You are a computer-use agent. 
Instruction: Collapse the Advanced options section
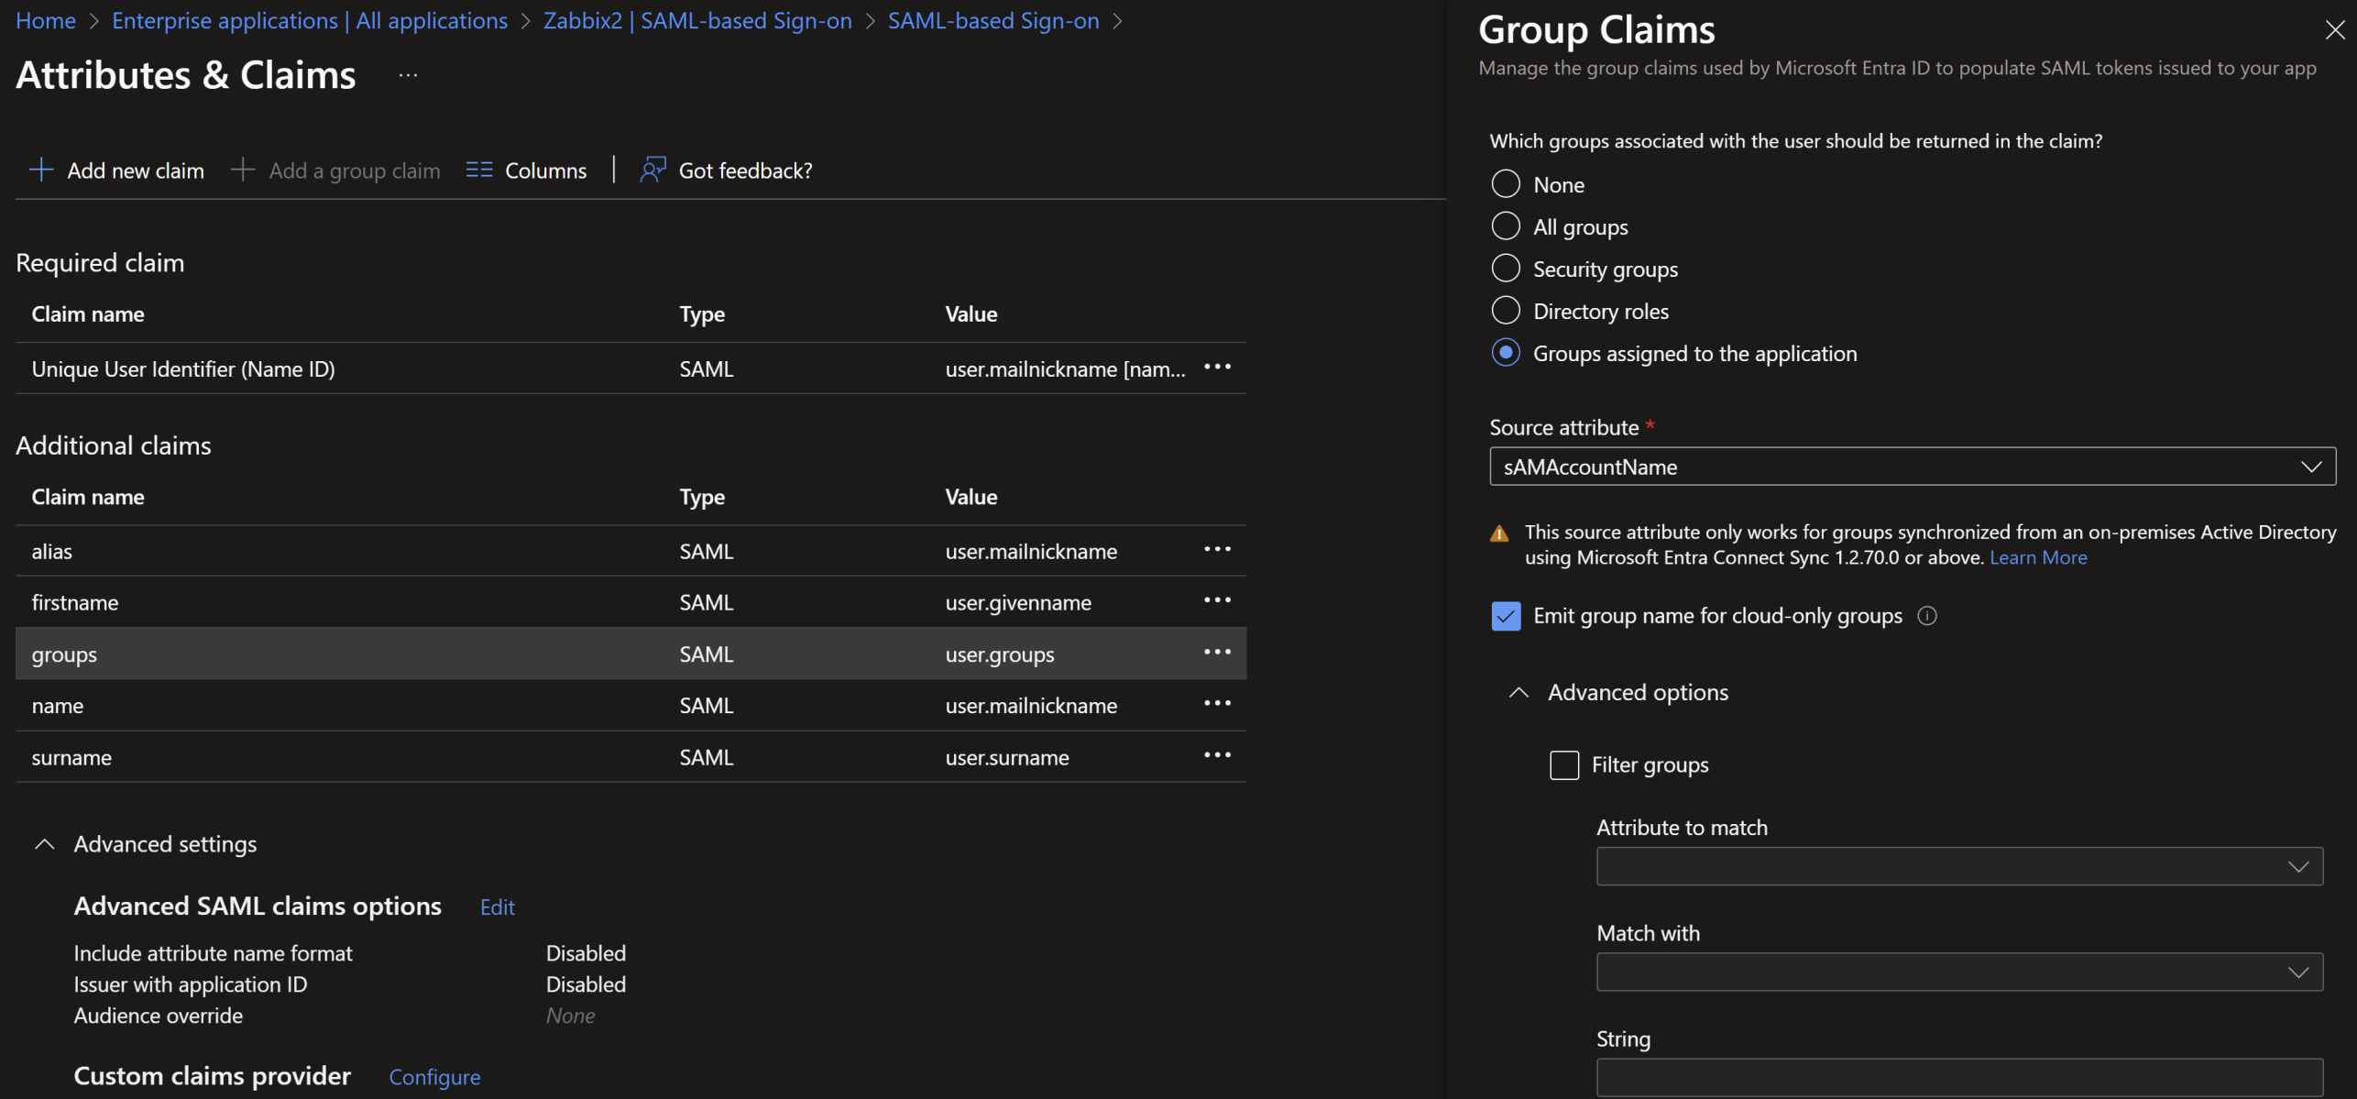(1518, 692)
